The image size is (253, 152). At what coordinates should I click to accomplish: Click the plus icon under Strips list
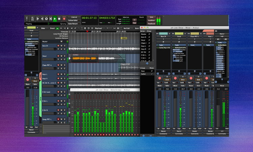tap(147, 63)
